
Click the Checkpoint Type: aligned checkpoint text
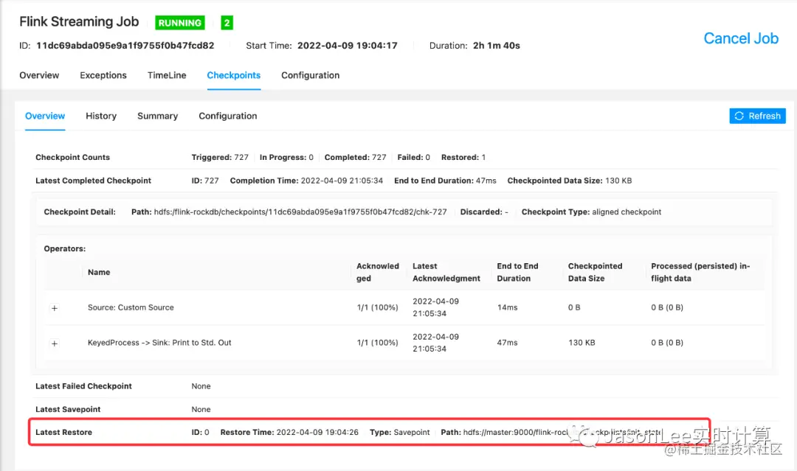click(x=591, y=212)
